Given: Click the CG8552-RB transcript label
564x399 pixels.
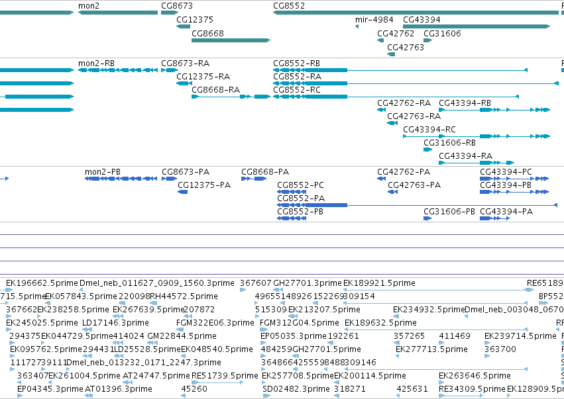Looking at the screenshot, I should (297, 64).
